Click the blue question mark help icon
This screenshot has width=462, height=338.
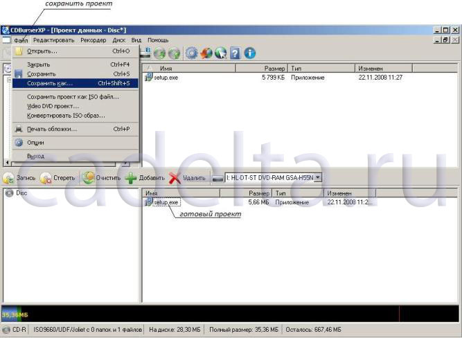coord(236,53)
